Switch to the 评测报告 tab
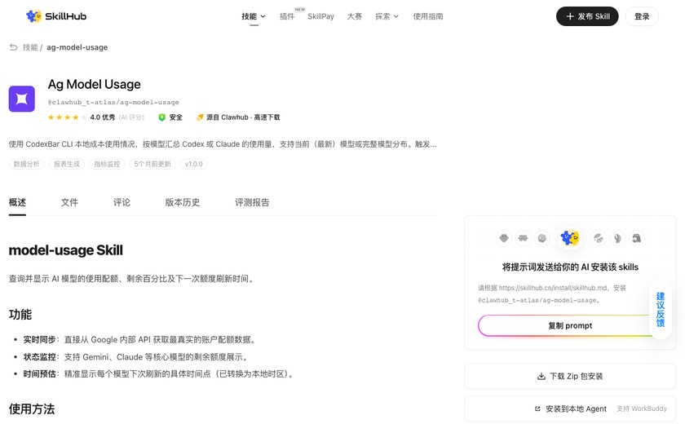This screenshot has width=685, height=424. pyautogui.click(x=252, y=202)
